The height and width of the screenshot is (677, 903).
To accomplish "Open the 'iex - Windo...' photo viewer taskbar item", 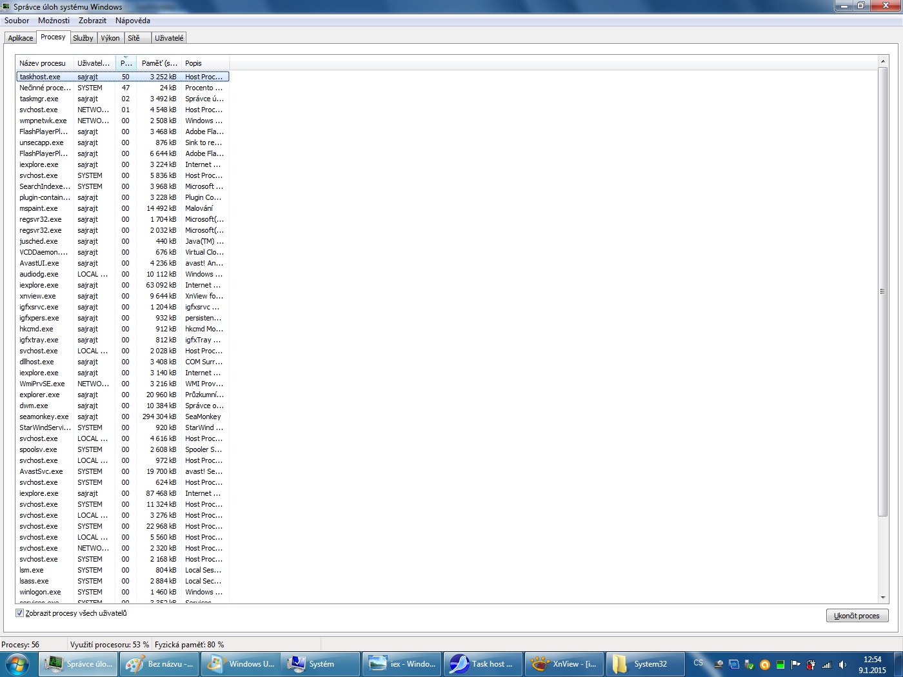I will click(x=402, y=663).
